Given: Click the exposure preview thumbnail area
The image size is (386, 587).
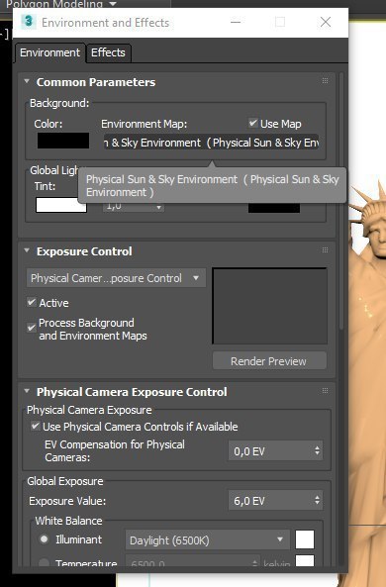Looking at the screenshot, I should [x=269, y=306].
